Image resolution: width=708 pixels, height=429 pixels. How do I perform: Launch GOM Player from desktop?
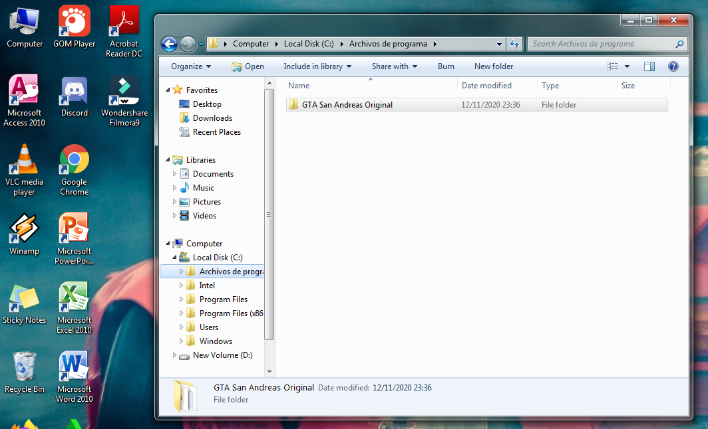point(75,27)
